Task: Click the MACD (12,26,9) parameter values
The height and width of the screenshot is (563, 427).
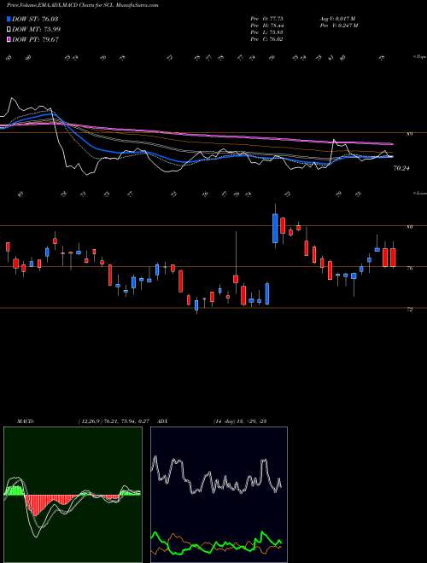Action: tap(114, 421)
